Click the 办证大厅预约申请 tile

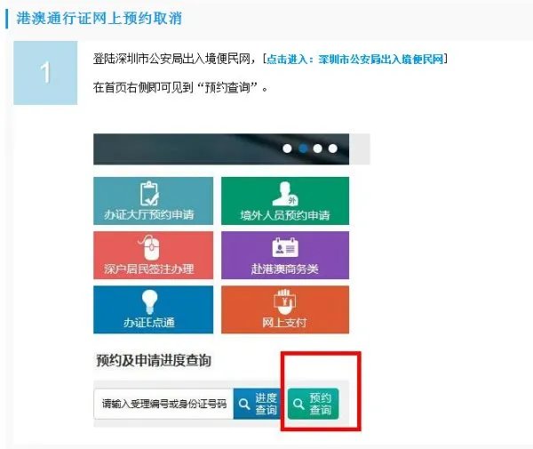154,201
